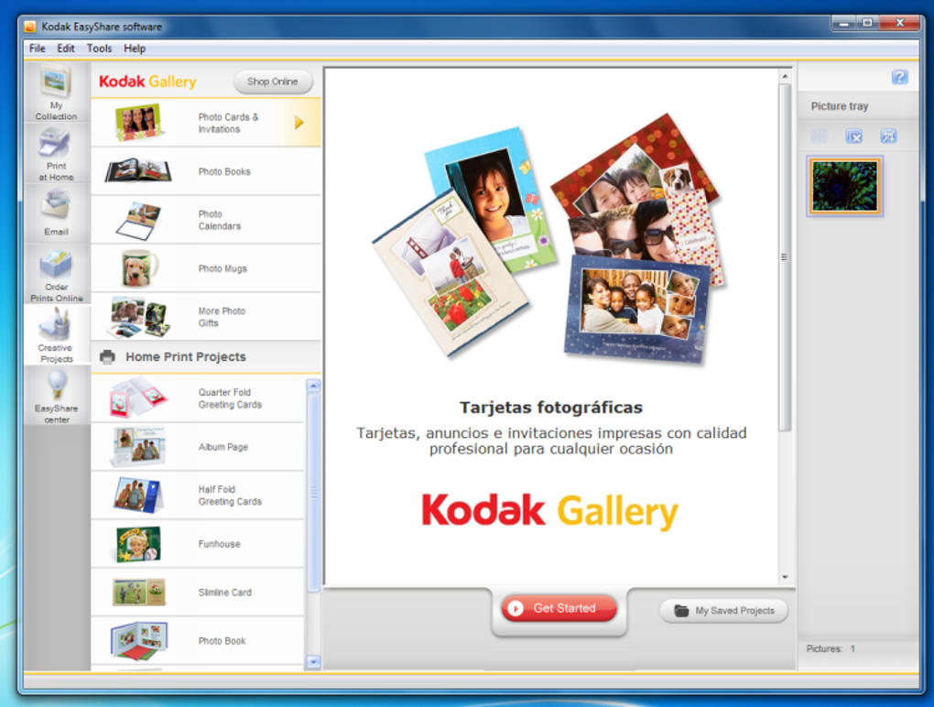This screenshot has height=707, width=934.
Task: Click the preview pane scroll down arrow
Action: [785, 577]
